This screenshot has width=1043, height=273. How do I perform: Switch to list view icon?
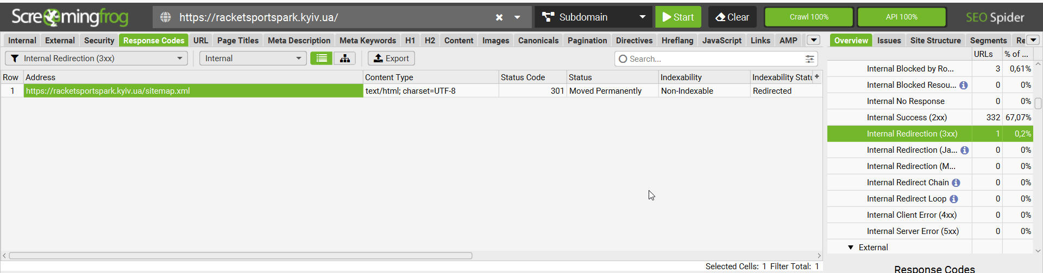tap(322, 58)
